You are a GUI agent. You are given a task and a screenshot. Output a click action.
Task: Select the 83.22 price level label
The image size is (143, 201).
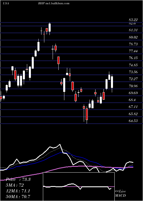tap(133, 20)
